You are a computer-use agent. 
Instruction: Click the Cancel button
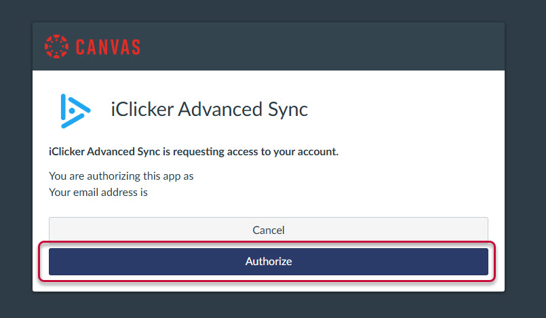[x=268, y=230]
